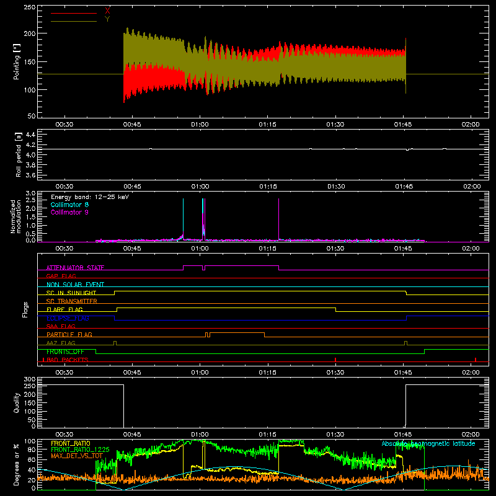Click the Collimator 9 legend entry
Image resolution: width=496 pixels, height=496 pixels.
[69, 212]
